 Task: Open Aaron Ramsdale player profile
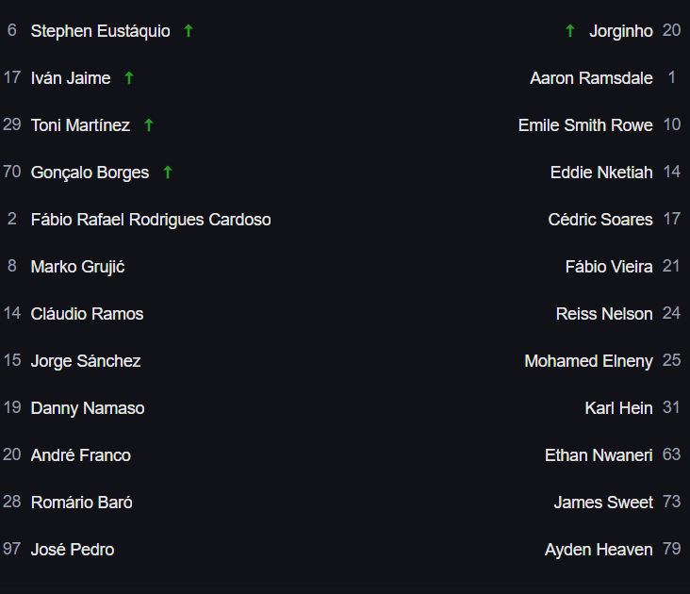click(591, 78)
